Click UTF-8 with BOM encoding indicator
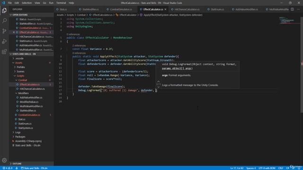Image resolution: width=303 pixels, height=170 pixels. tap(267, 168)
